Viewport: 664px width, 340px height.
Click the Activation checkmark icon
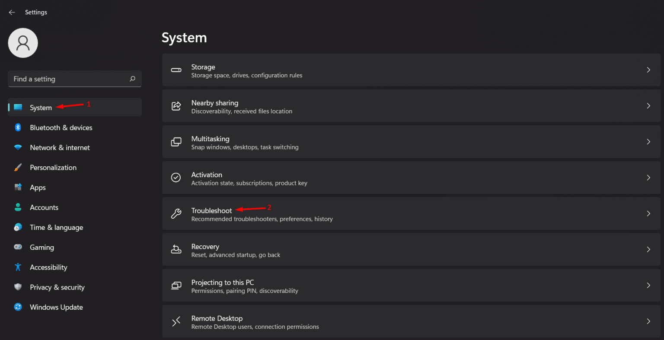176,178
